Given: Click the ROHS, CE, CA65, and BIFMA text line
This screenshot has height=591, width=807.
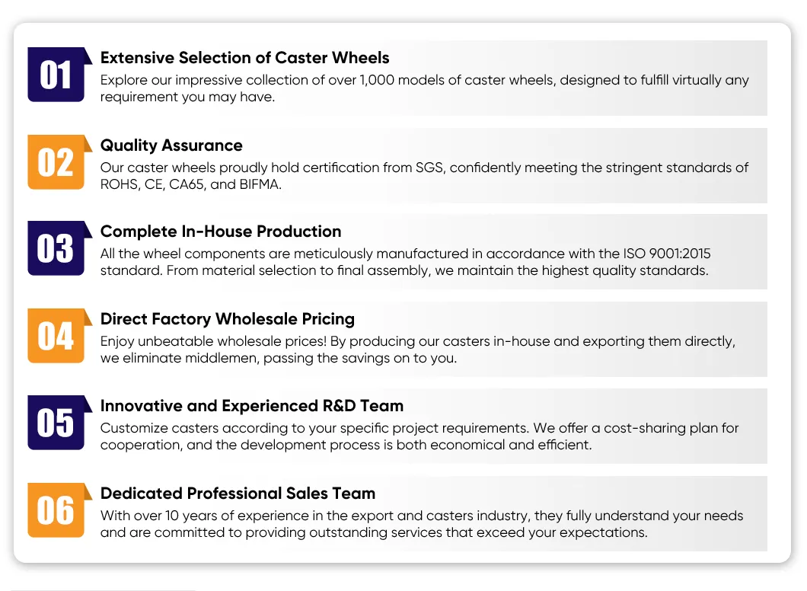Looking at the screenshot, I should tap(191, 184).
